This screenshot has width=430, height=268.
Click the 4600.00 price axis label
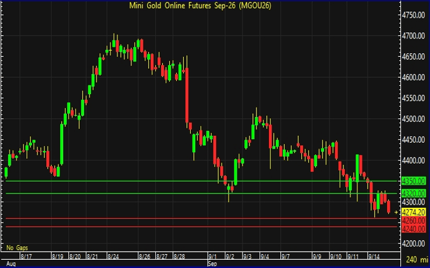point(414,78)
